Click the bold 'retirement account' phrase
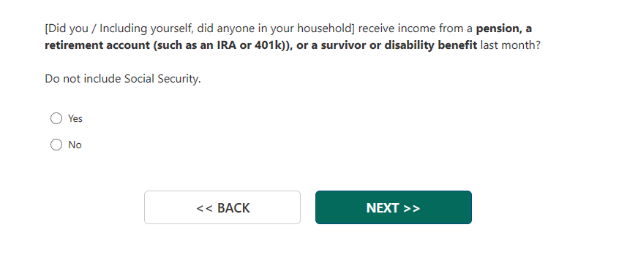619x268 pixels. 97,45
